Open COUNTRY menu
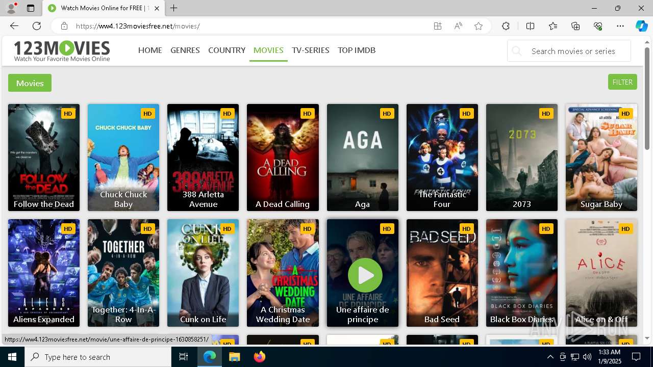This screenshot has width=653, height=367. 227,50
